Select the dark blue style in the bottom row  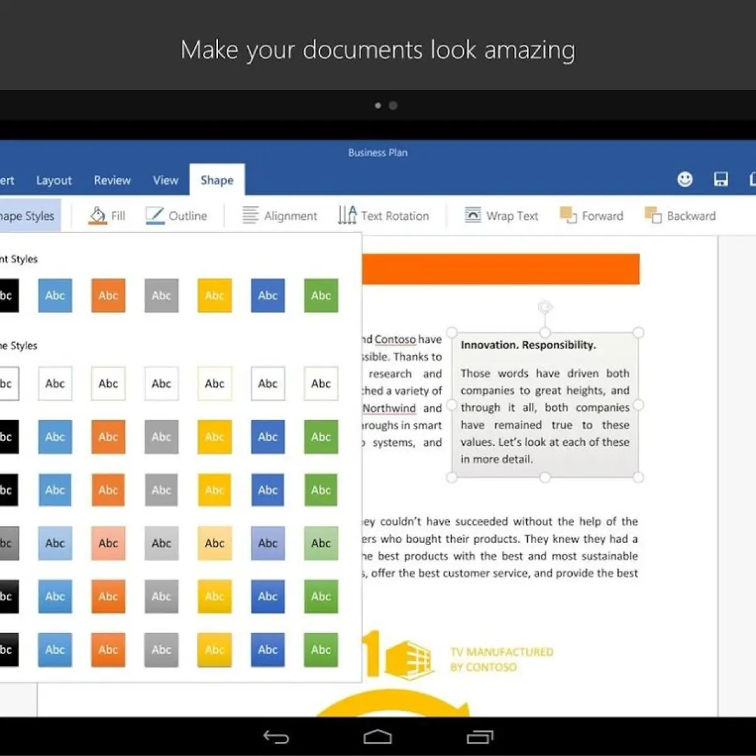(268, 650)
